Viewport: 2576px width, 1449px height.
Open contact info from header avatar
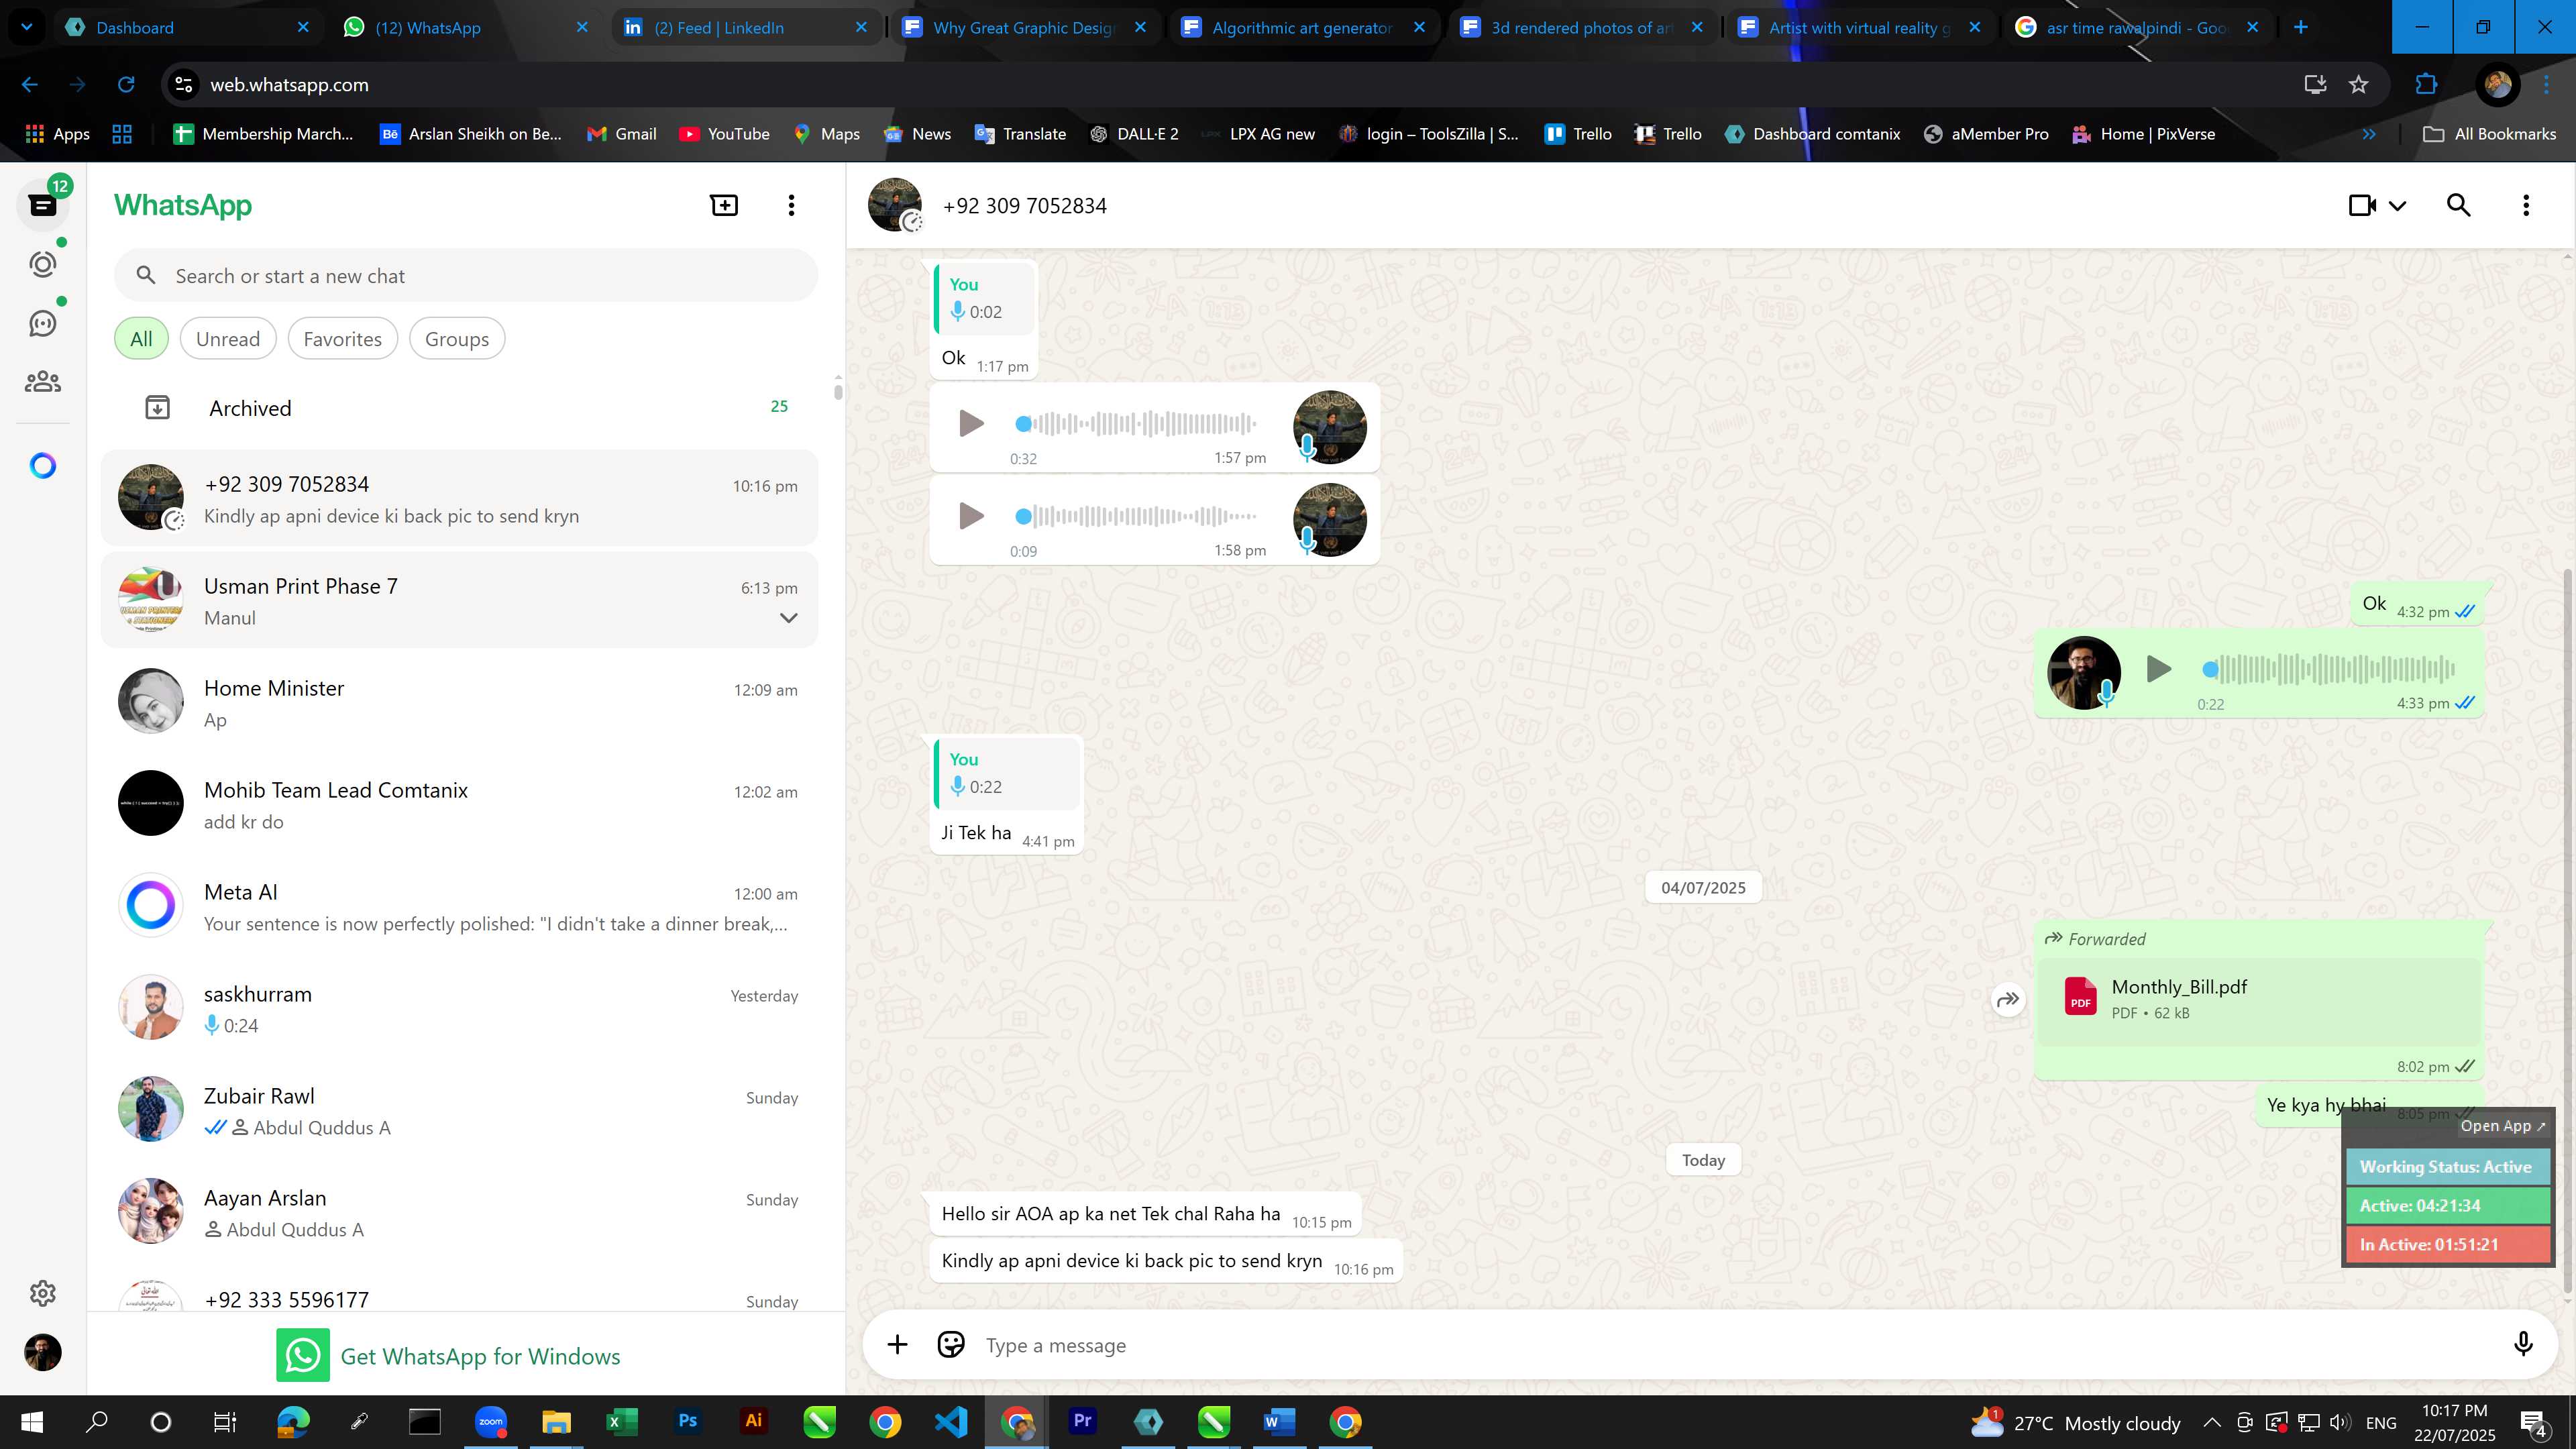click(894, 205)
